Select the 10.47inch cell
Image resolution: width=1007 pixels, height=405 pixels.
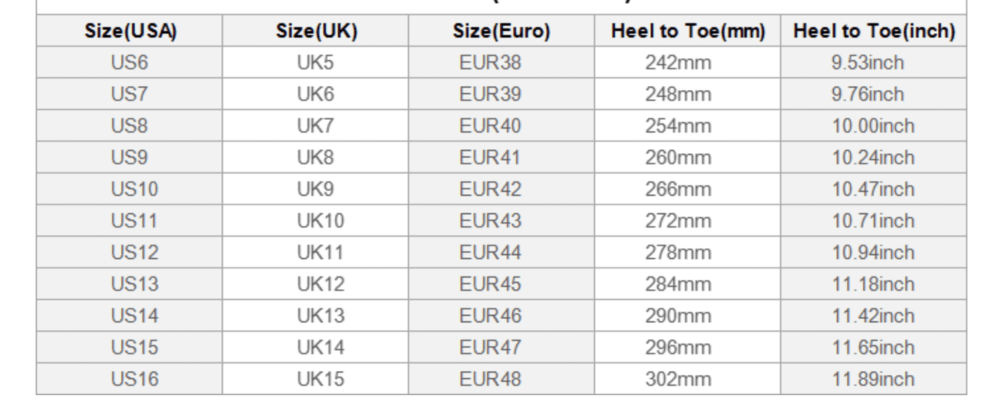[x=873, y=189]
